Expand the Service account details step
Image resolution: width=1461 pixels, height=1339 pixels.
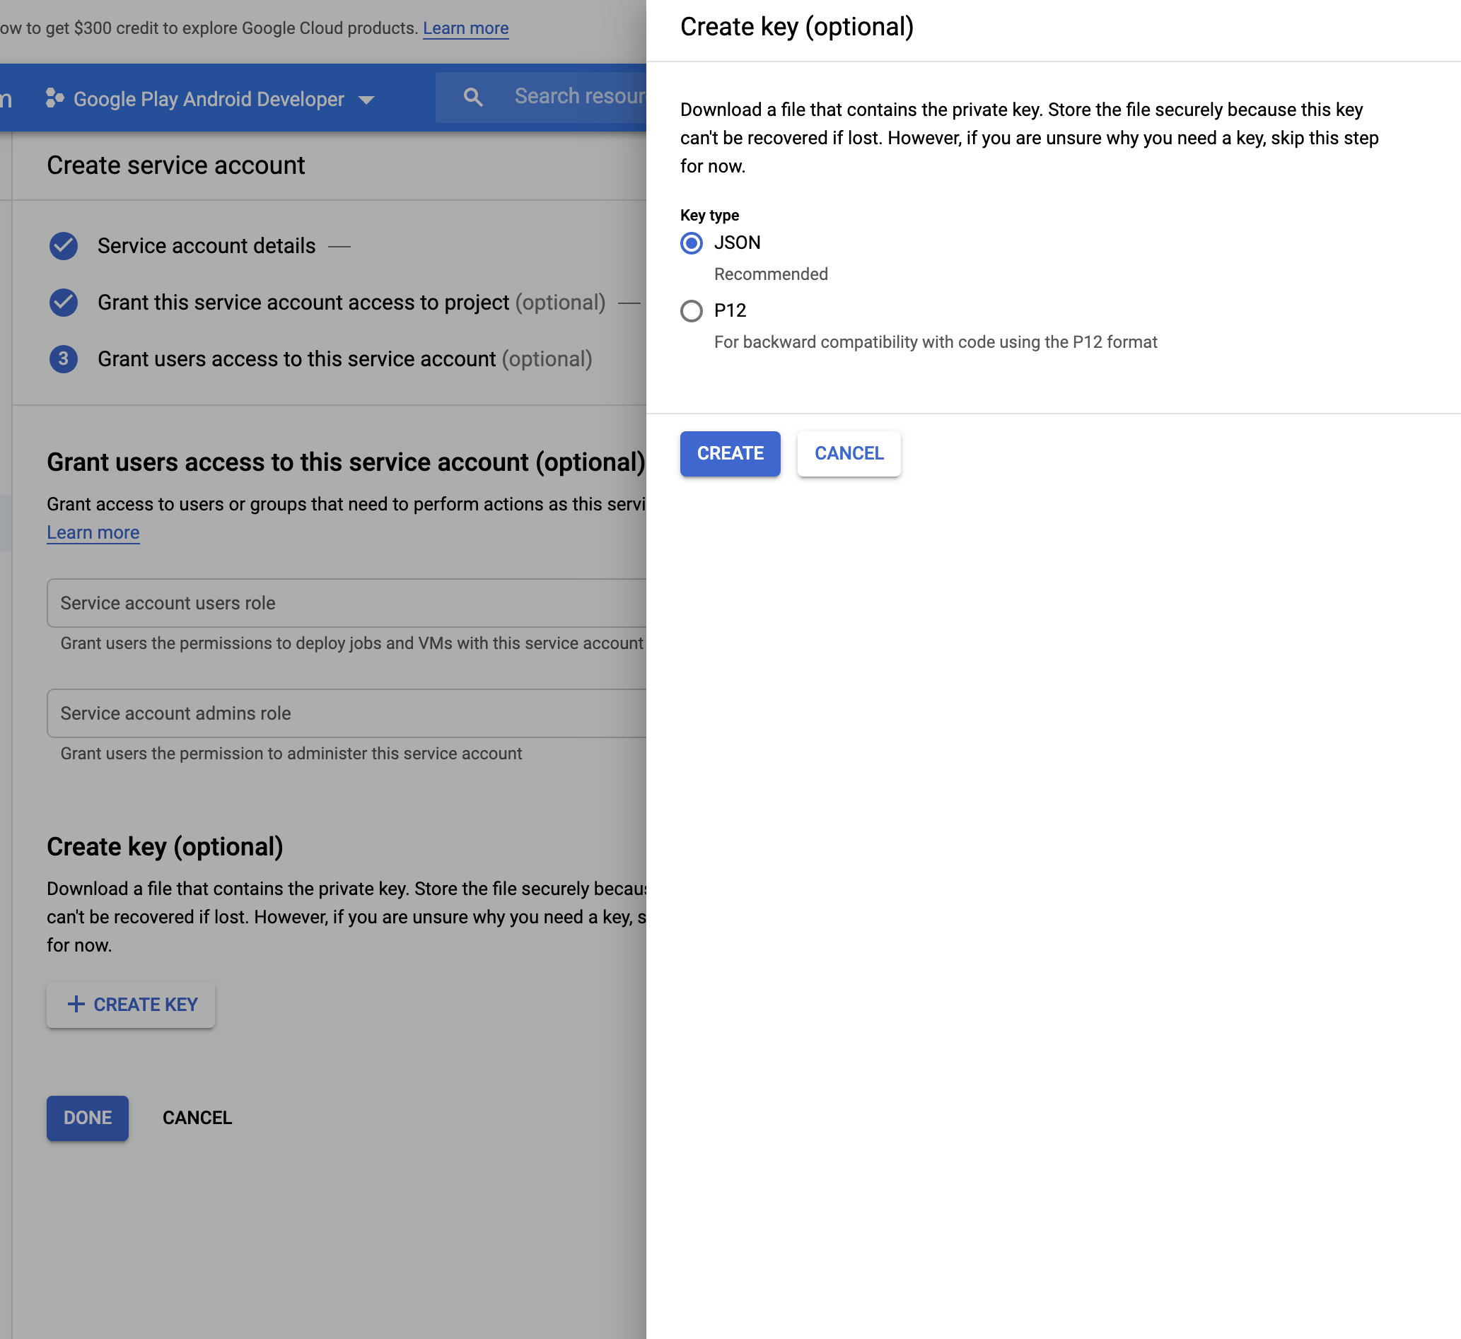(206, 246)
